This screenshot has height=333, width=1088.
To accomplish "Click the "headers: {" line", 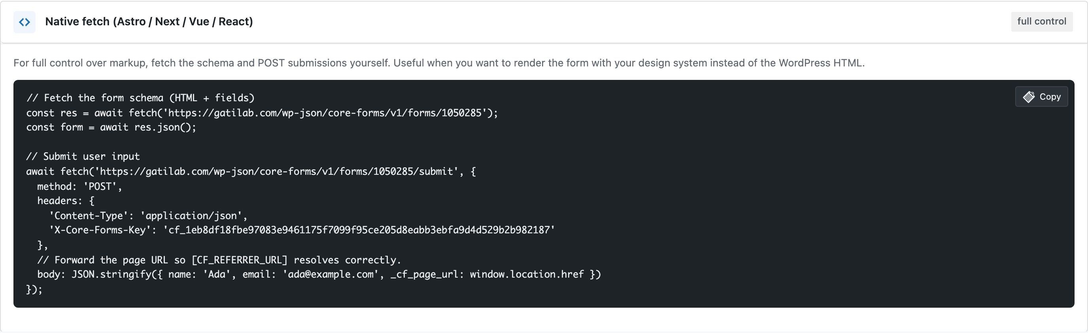I will click(66, 201).
